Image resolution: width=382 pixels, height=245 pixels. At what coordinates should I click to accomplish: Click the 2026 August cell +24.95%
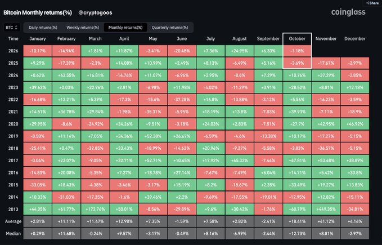tap(240, 51)
